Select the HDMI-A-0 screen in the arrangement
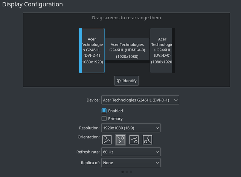Image resolution: width=241 pixels, height=177 pixels. pyautogui.click(x=127, y=51)
